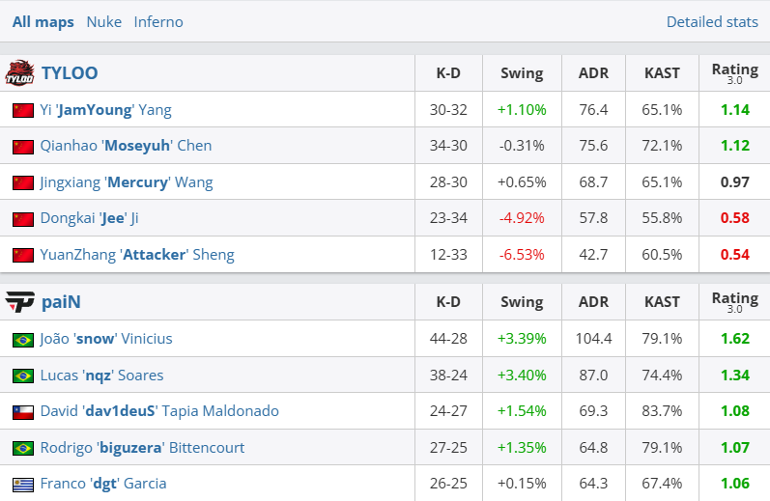Select the All maps tab
This screenshot has width=770, height=501.
click(43, 21)
